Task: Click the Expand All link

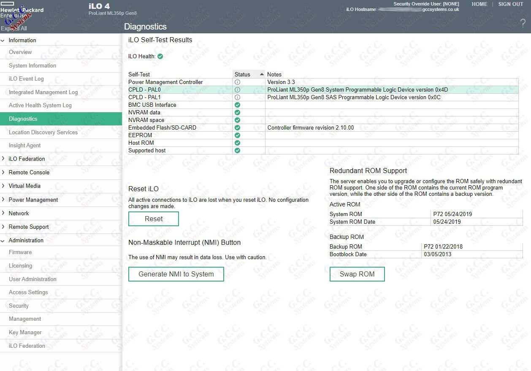Action: [x=14, y=29]
